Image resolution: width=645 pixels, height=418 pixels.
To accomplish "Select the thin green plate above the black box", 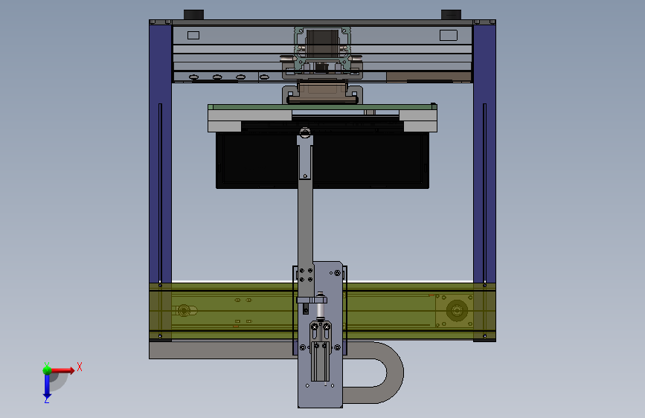I will 322,107.
